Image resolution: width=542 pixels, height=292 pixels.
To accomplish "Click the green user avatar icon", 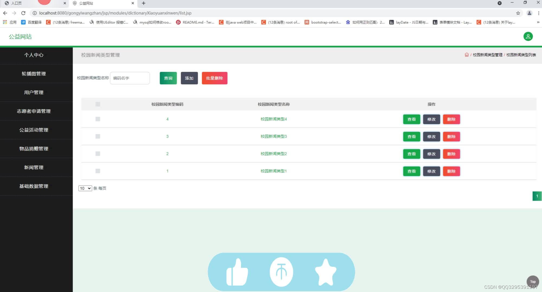I will 528,36.
